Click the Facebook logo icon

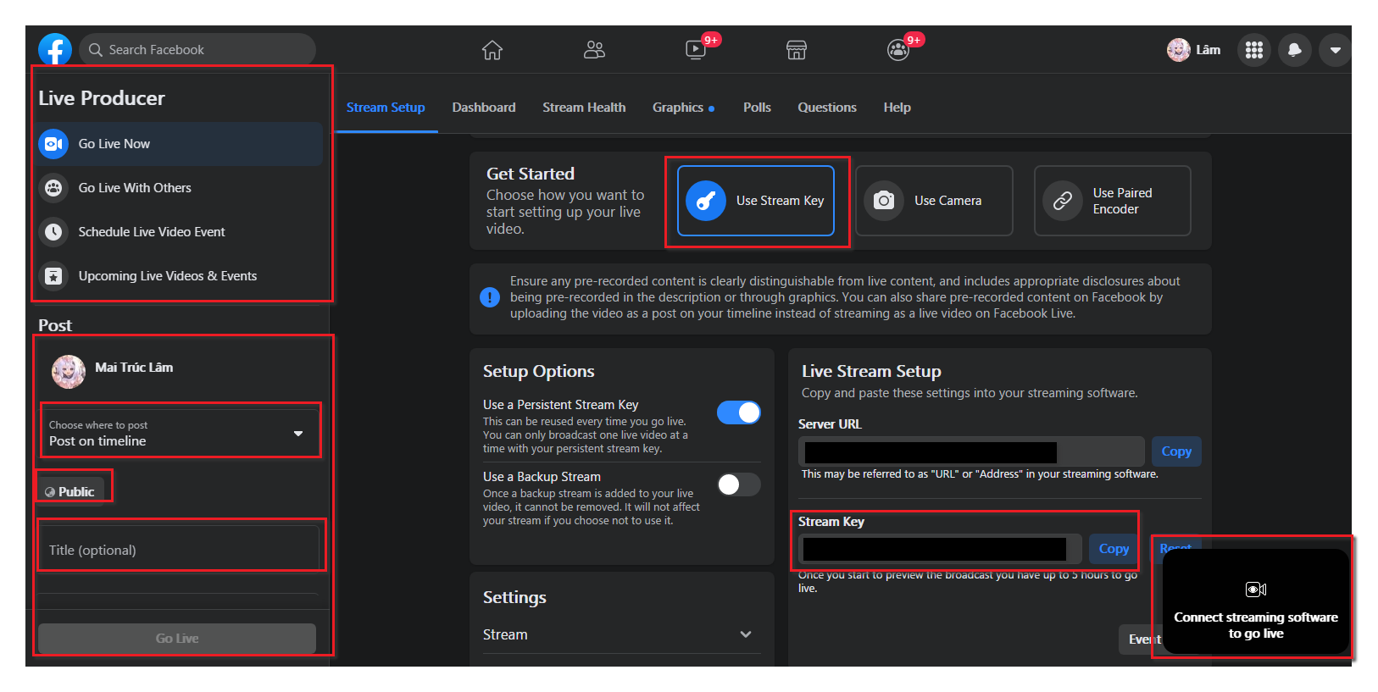pos(55,50)
